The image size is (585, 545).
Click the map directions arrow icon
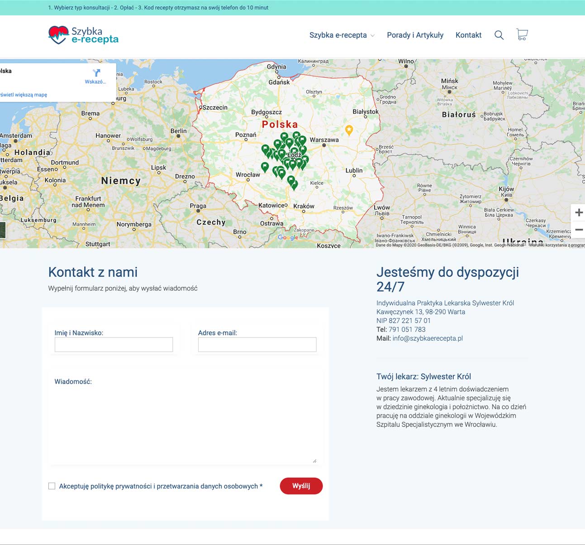pos(96,73)
